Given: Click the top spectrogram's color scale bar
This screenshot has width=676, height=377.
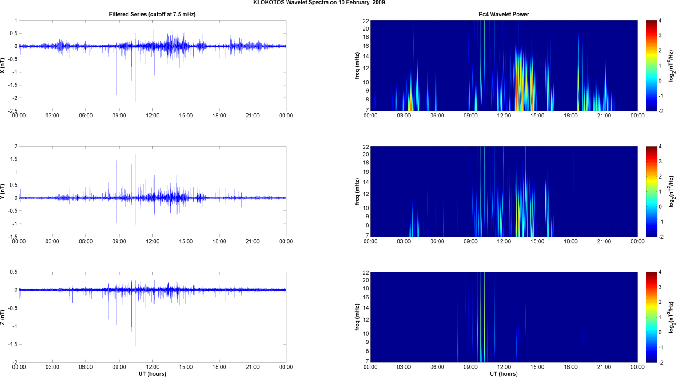Looking at the screenshot, I should pos(651,66).
